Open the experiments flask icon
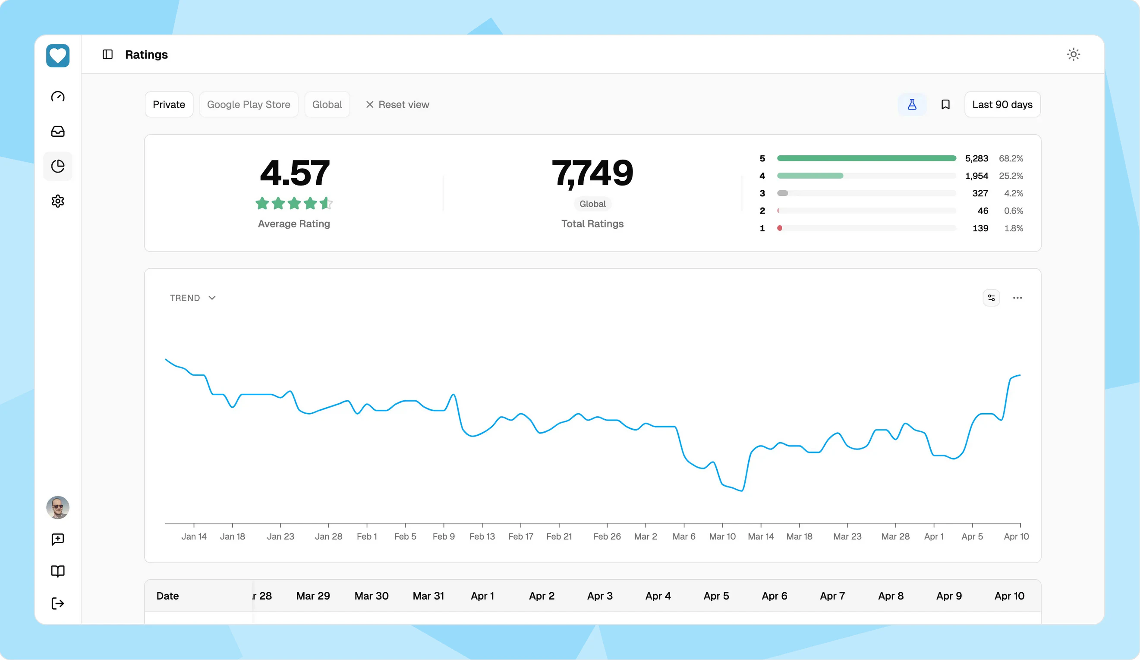The image size is (1140, 660). (x=912, y=104)
